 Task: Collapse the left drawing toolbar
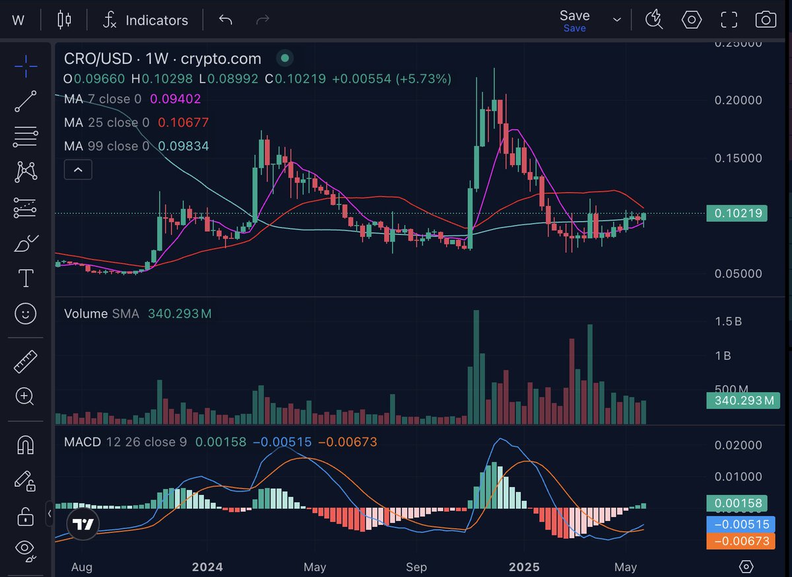[50, 513]
